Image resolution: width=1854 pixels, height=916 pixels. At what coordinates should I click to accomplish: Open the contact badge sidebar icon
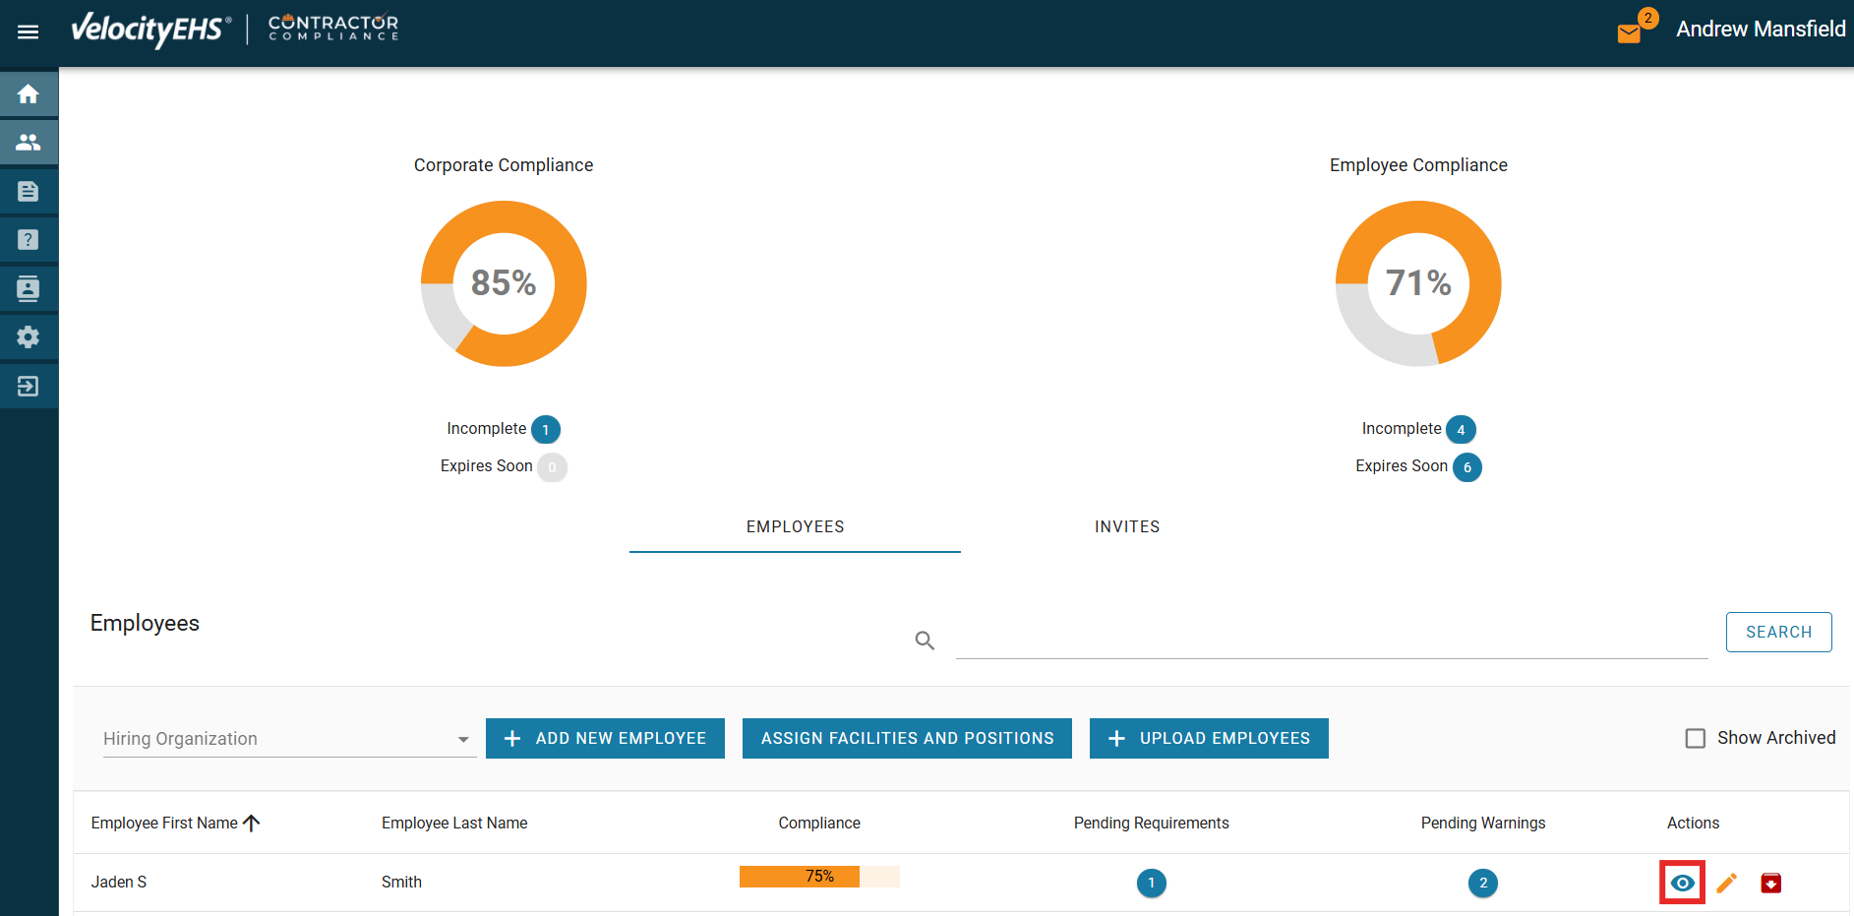tap(29, 288)
